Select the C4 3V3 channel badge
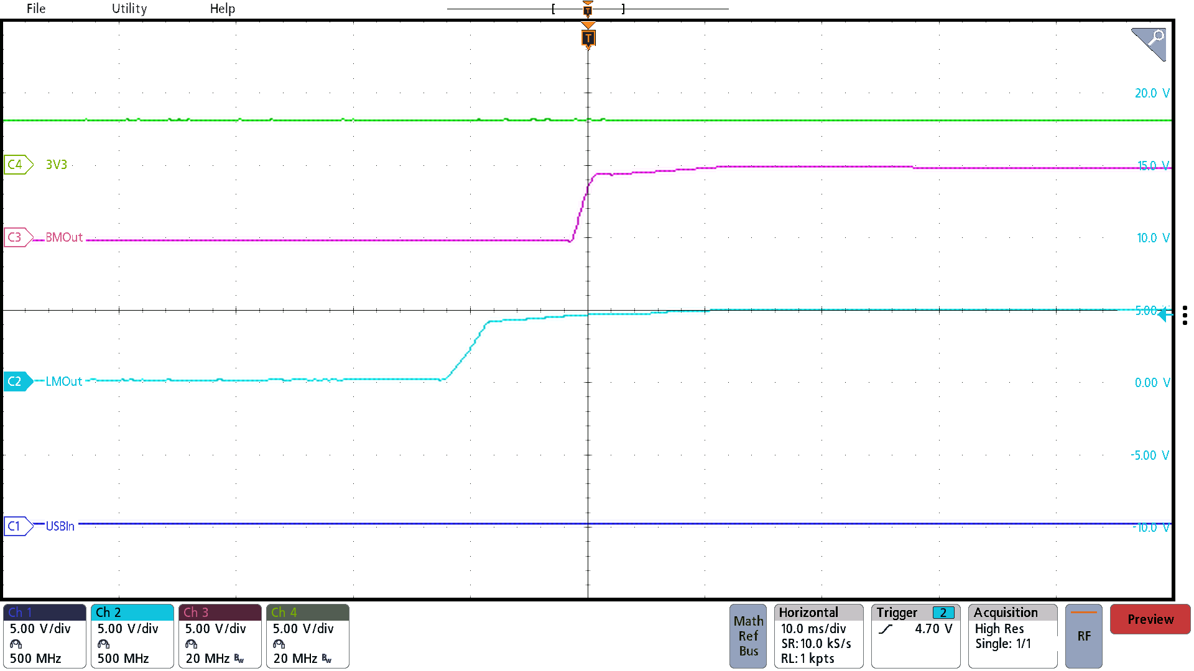 [17, 165]
